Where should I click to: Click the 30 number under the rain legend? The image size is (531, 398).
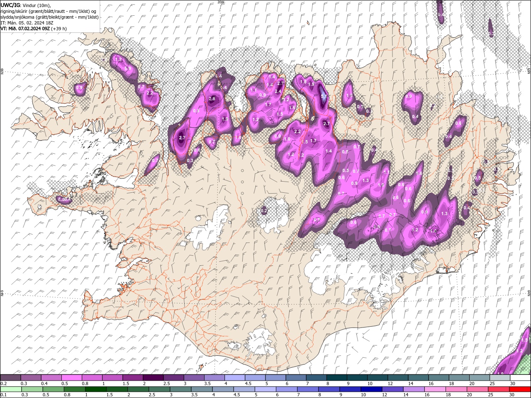pyautogui.click(x=512, y=395)
